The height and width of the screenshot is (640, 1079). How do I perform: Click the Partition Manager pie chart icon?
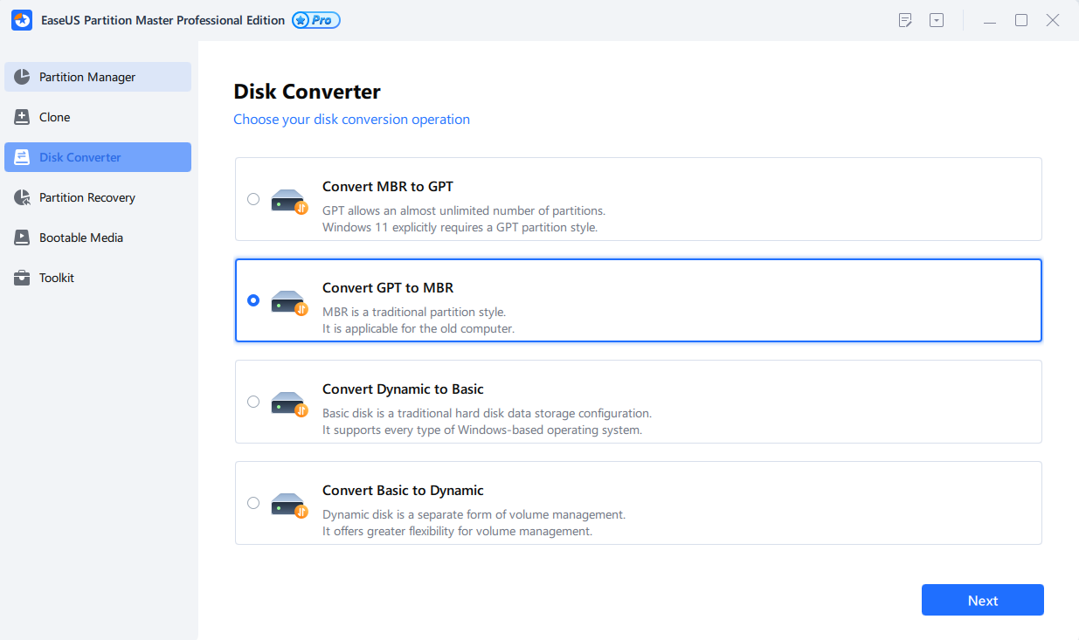[23, 77]
